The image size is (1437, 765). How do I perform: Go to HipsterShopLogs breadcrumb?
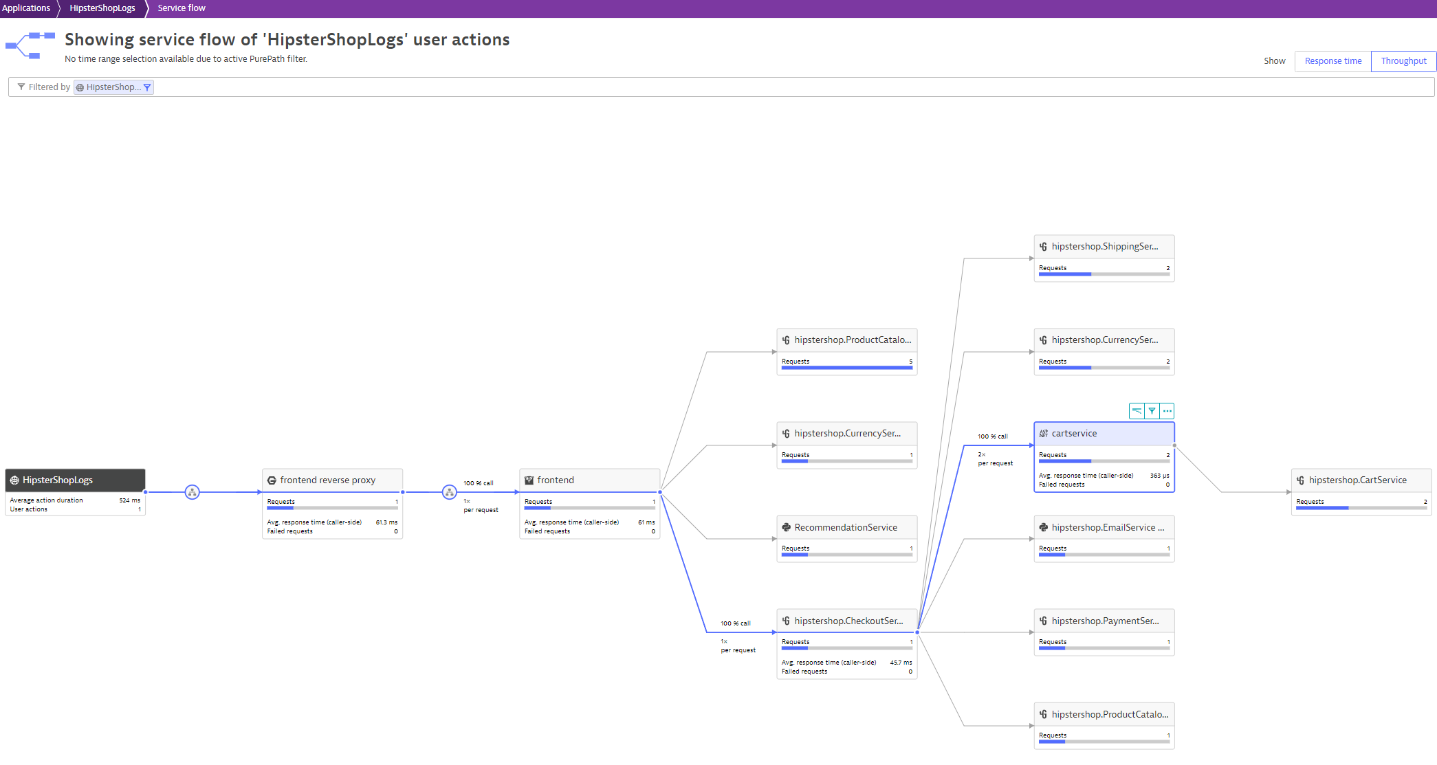point(102,8)
